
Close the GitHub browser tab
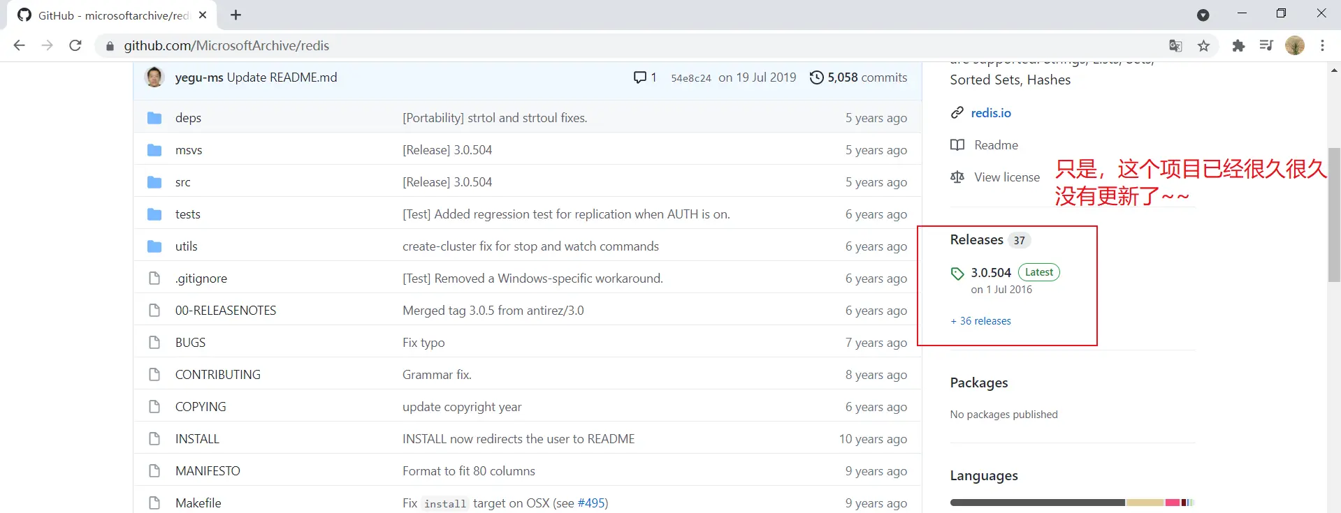203,15
